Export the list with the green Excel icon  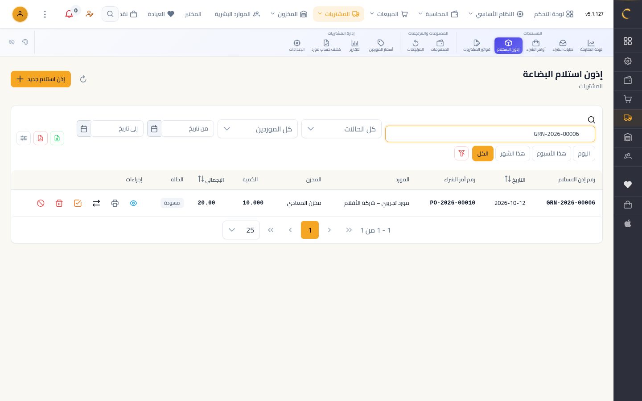click(x=57, y=138)
